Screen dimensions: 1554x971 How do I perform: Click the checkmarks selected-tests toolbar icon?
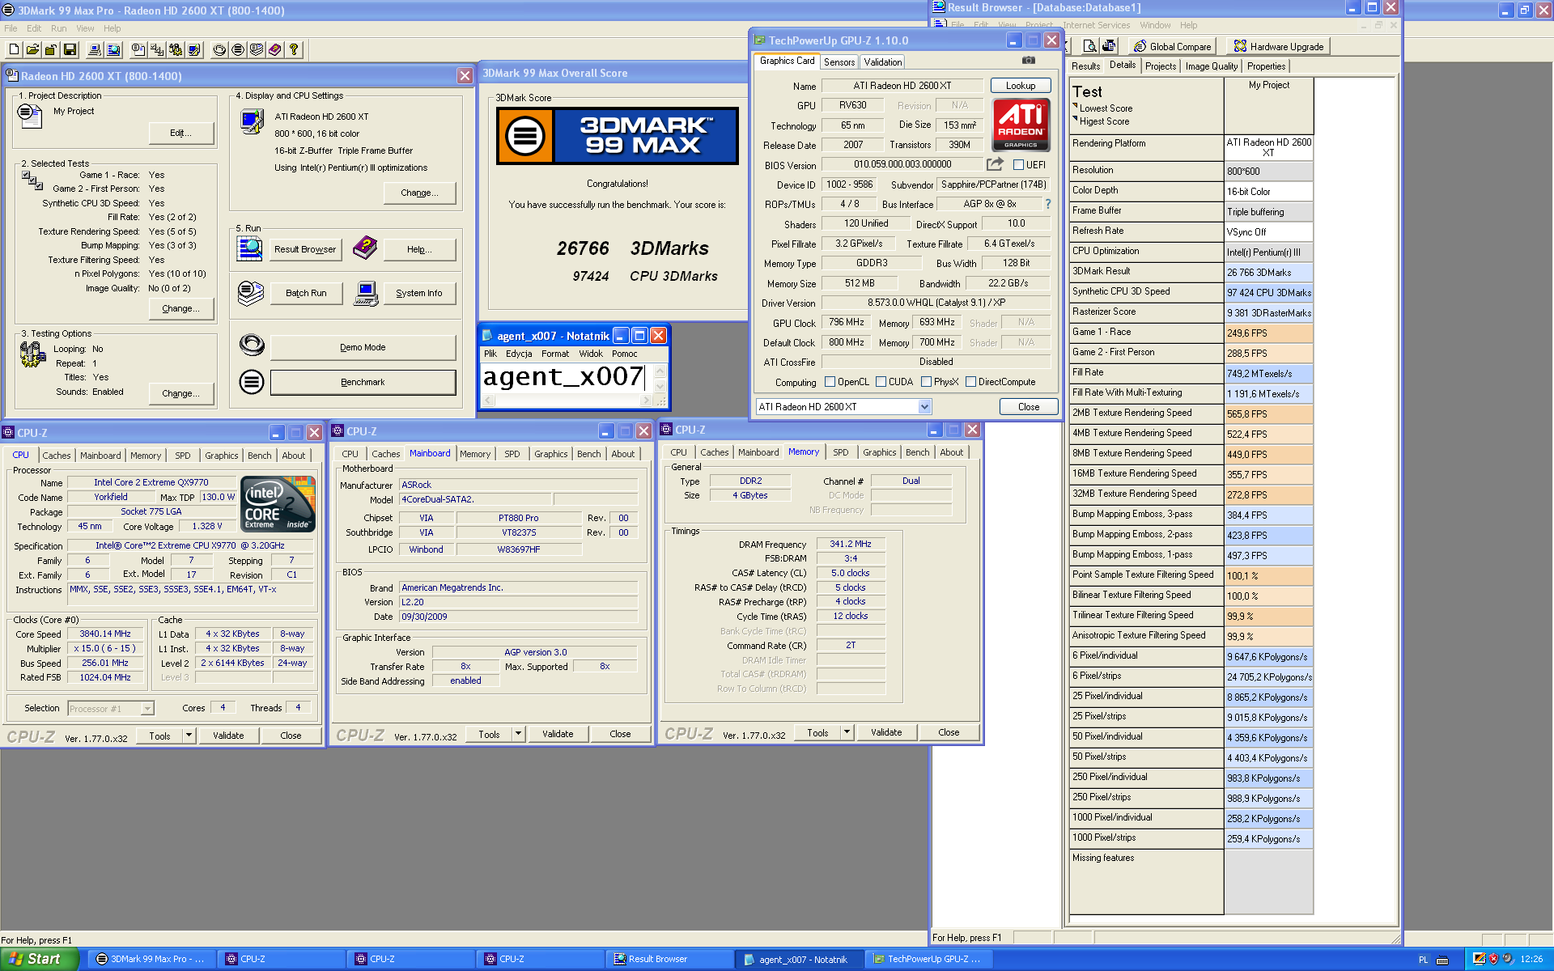157,50
